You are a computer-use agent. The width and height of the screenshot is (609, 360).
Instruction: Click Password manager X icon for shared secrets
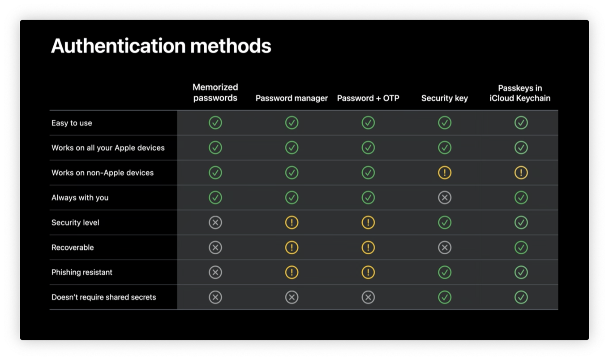point(292,297)
